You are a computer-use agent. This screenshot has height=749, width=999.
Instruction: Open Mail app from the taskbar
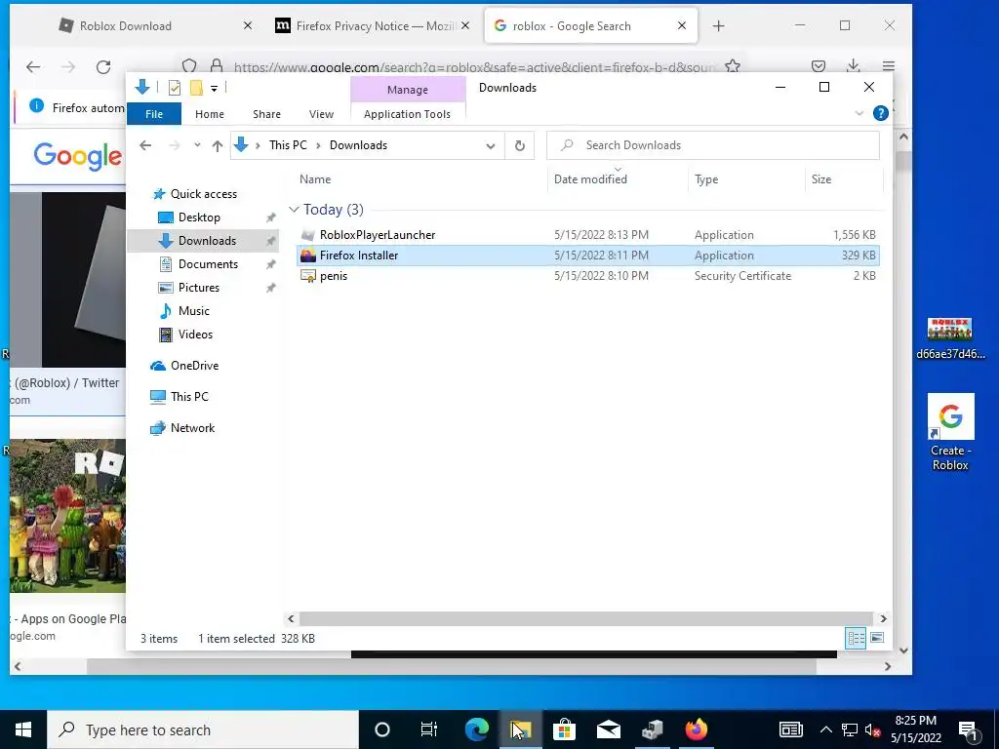point(609,729)
